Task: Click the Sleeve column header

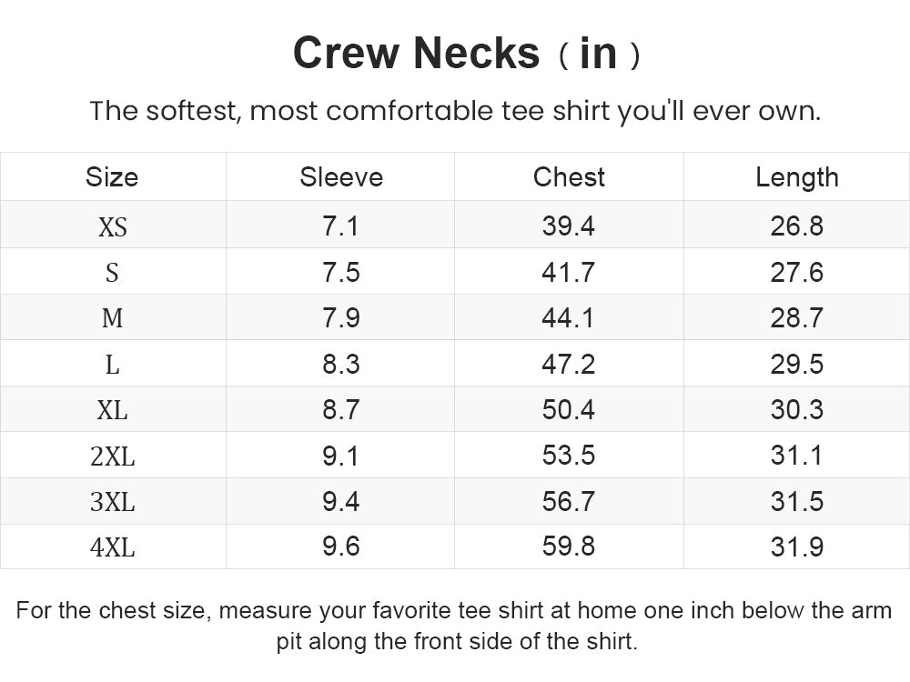Action: click(341, 177)
